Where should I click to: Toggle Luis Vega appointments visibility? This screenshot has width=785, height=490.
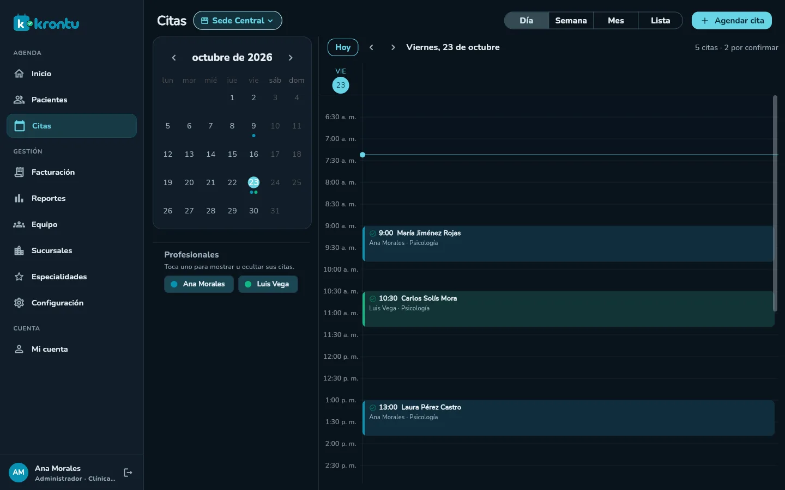[268, 284]
